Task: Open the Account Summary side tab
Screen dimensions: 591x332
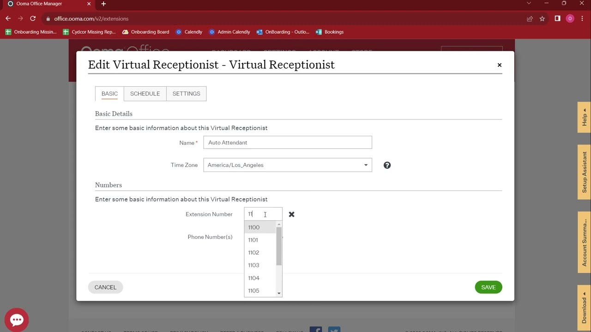Action: coord(584,242)
